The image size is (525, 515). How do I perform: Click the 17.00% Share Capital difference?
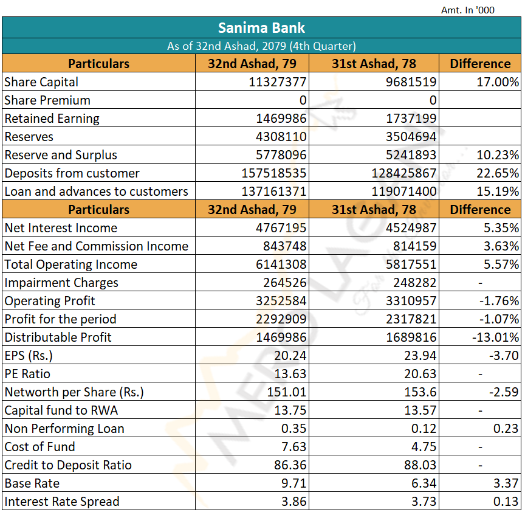coord(498,82)
